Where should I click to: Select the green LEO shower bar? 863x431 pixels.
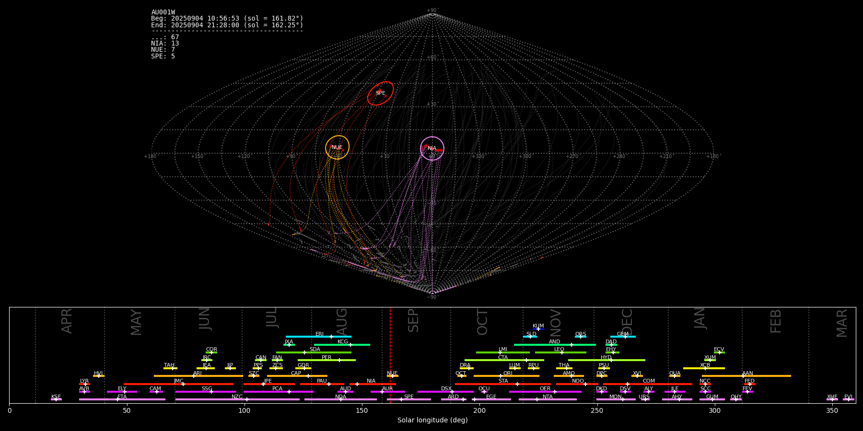(x=560, y=352)
